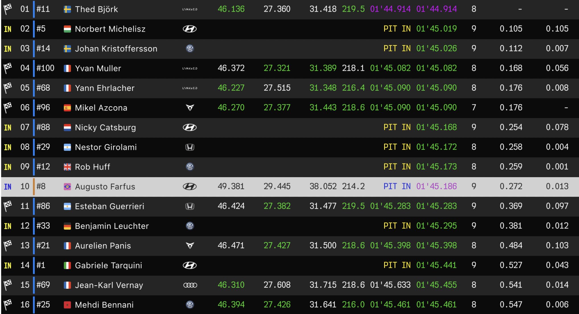This screenshot has height=314, width=579.
Task: Click Benjamin Leuchter's best lap 01'45.295
Action: tap(436, 226)
